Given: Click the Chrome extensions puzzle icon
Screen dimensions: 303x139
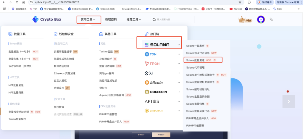Looking at the screenshot, I should (249, 2).
